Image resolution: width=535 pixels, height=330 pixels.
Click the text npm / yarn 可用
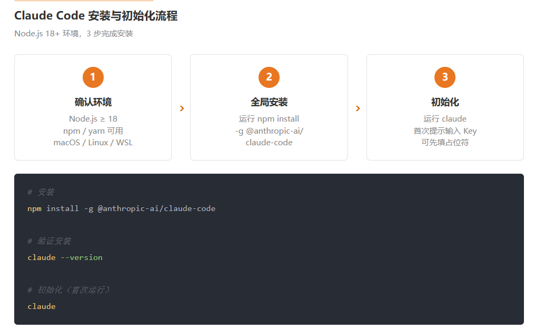coord(93,131)
